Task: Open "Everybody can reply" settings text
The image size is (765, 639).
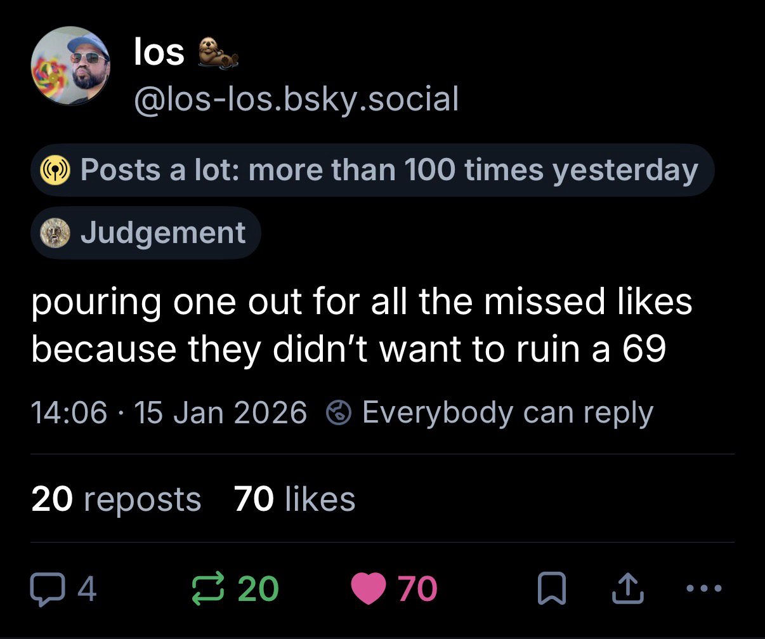Action: 507,413
